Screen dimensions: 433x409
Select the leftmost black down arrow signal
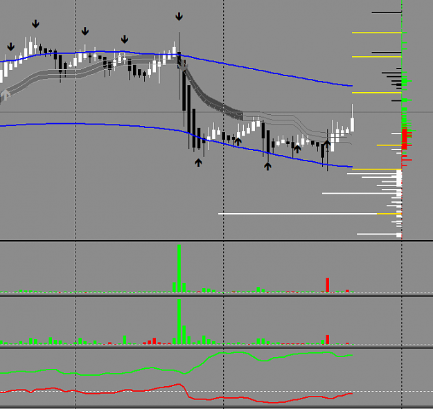pos(11,46)
